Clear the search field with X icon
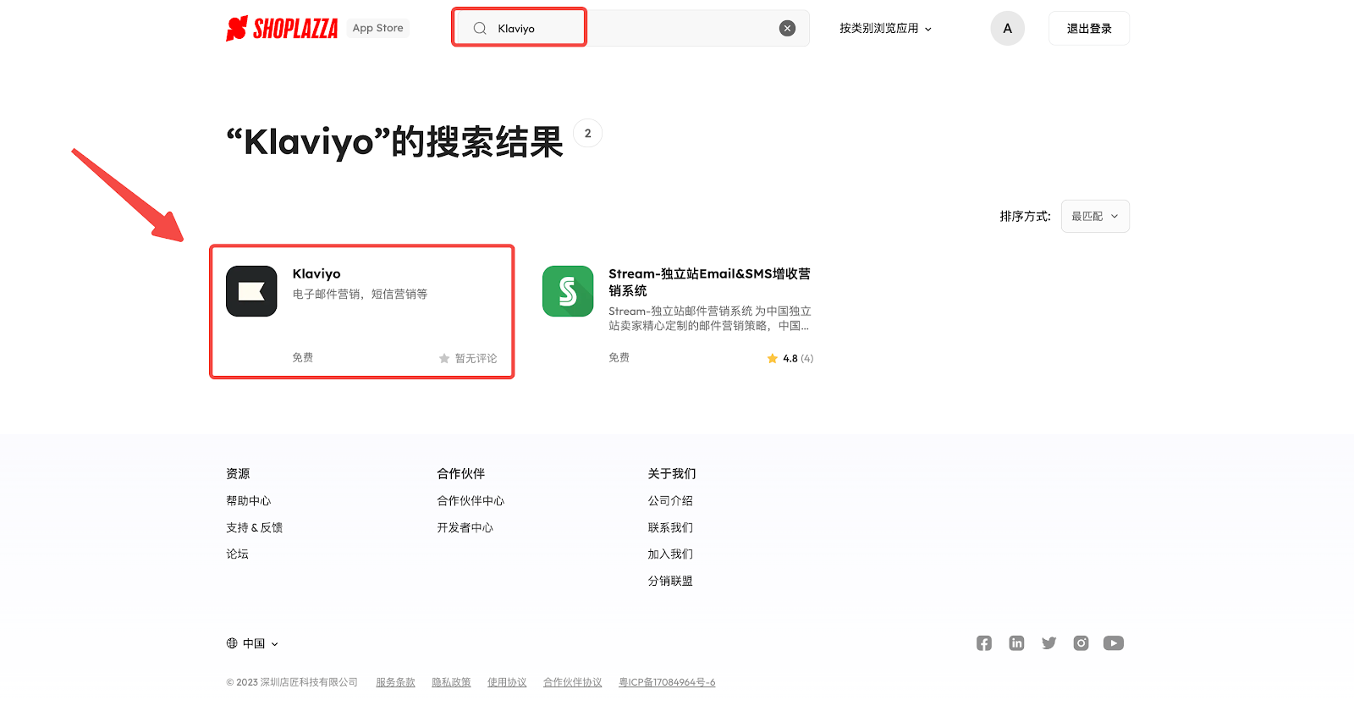 [787, 28]
